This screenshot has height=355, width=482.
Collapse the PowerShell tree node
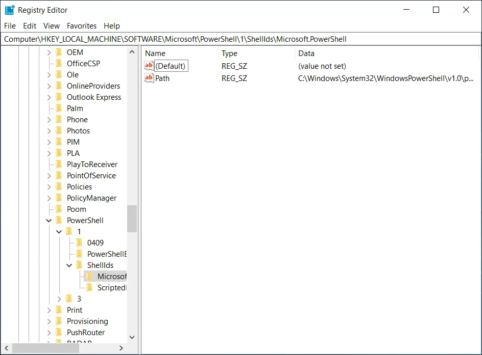click(49, 221)
